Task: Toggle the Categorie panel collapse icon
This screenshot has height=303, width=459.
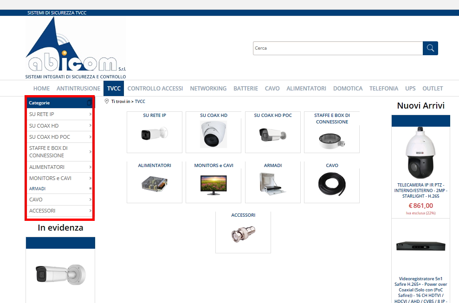Action: point(89,103)
